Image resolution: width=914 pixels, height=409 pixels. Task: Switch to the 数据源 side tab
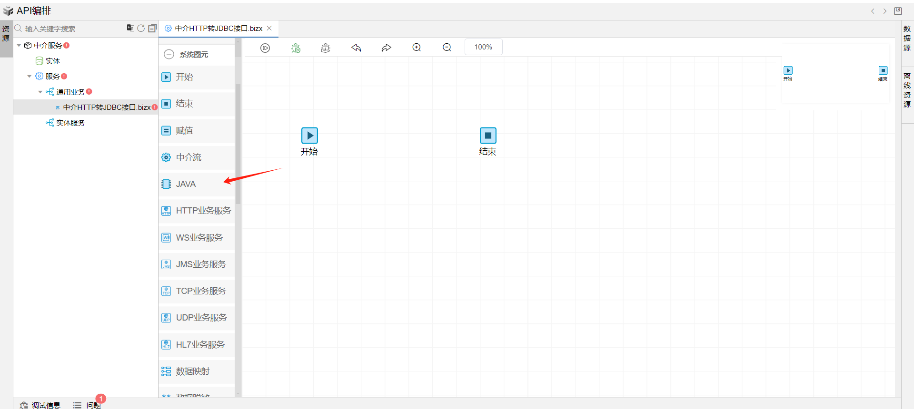907,38
